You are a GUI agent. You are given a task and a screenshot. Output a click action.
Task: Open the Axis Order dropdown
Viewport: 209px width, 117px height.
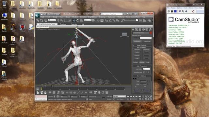(146, 69)
